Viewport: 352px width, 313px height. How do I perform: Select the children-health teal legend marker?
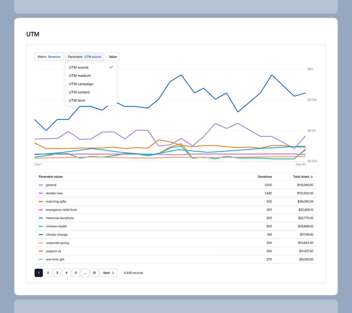pos(41,226)
